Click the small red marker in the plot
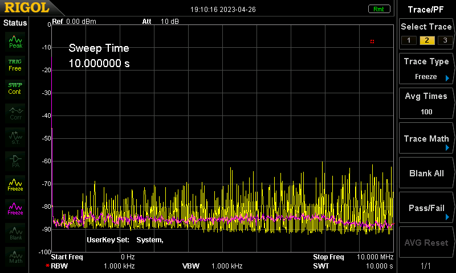The image size is (456, 273). coord(372,42)
